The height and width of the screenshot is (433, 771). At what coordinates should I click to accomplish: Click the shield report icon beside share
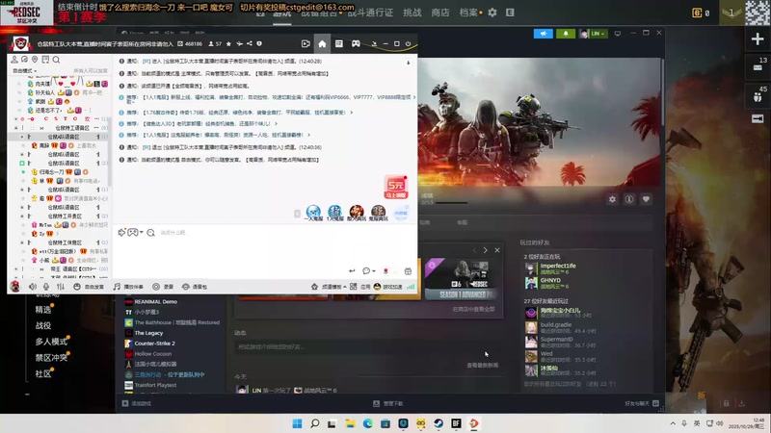pos(259,43)
